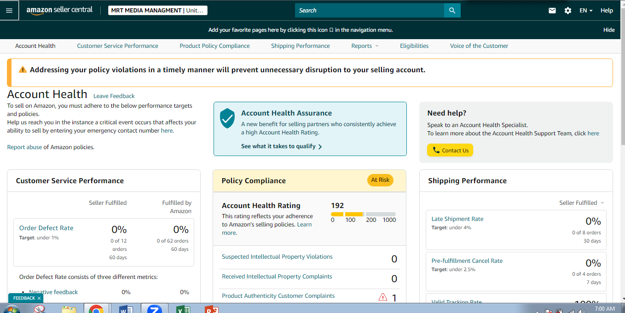Open the settings gear icon
625x313 pixels.
tap(568, 10)
